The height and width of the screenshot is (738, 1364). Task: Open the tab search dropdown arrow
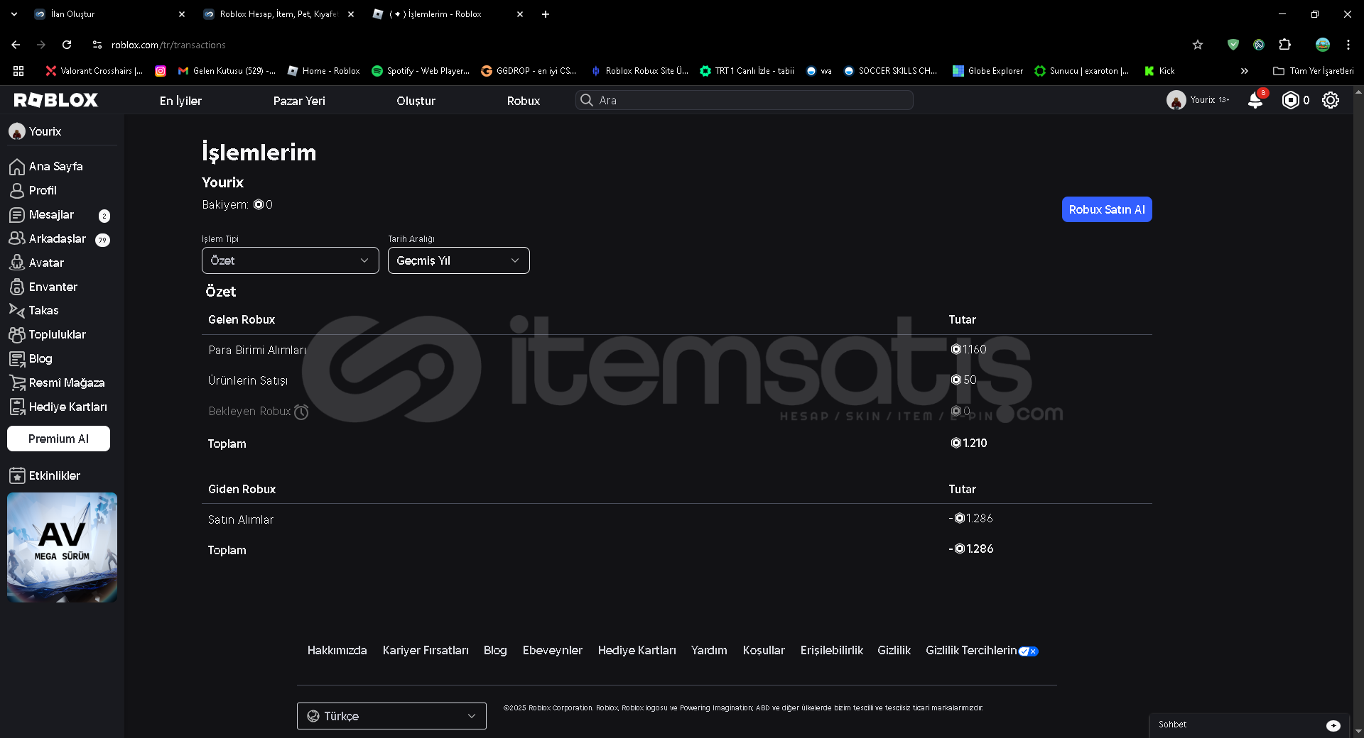tap(14, 14)
